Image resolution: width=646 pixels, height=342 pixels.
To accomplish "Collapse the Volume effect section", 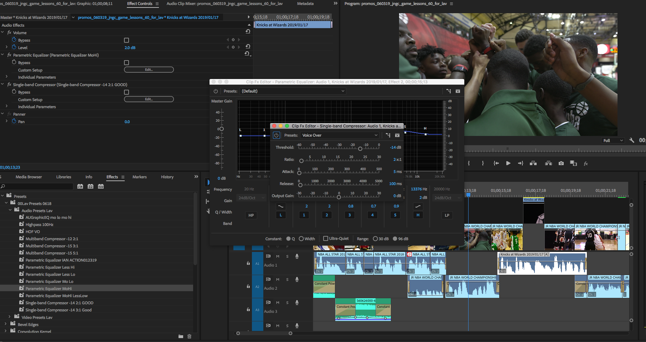I will tap(2, 32).
